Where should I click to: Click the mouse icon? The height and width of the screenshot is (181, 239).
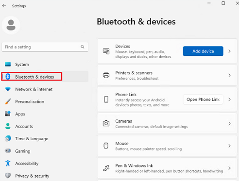click(106, 146)
